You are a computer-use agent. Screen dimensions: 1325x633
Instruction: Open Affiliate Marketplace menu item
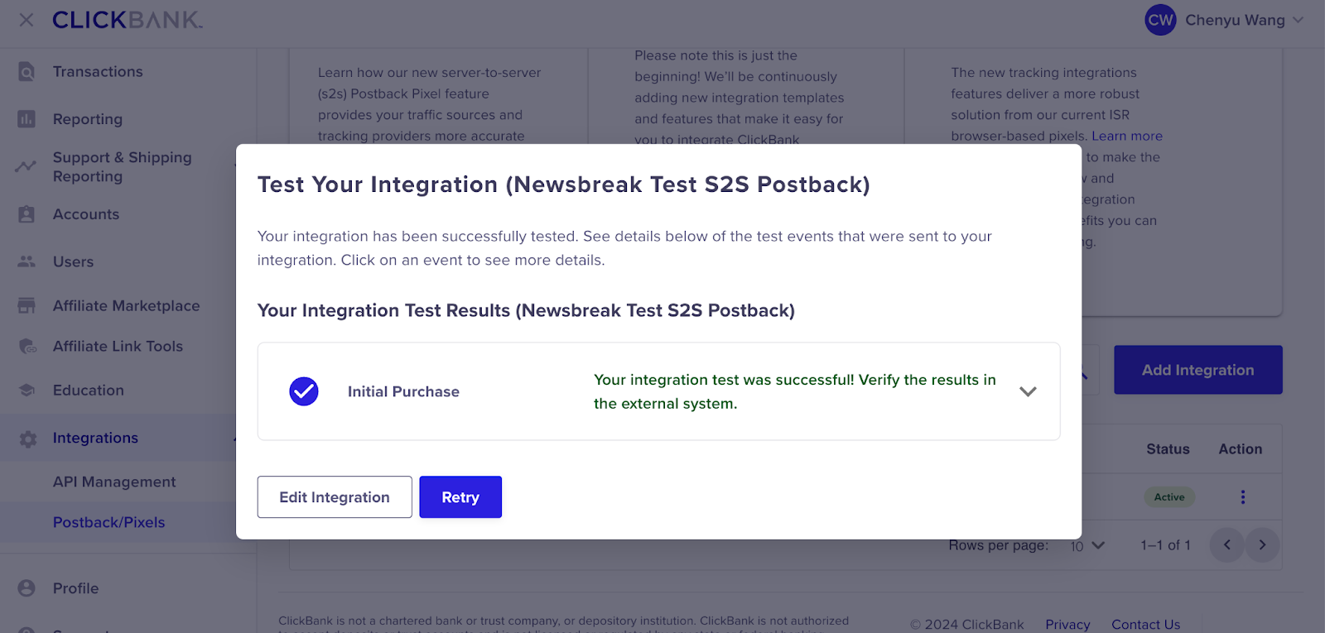point(127,305)
